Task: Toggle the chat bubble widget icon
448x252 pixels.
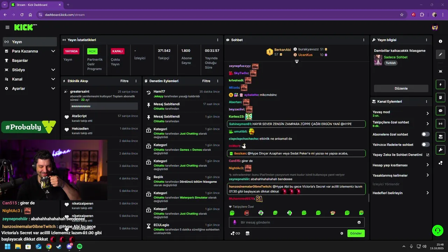Action: coord(440,111)
